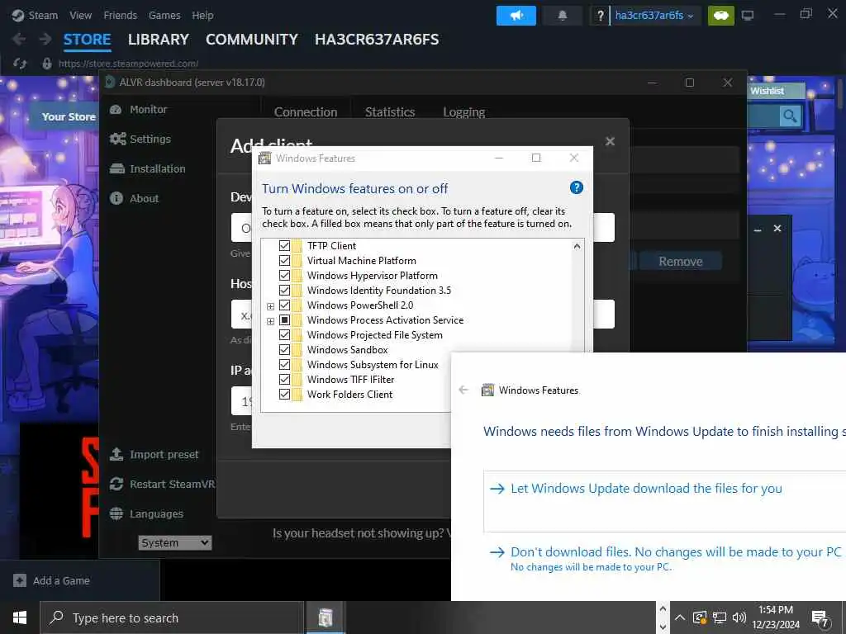The height and width of the screenshot is (634, 846).
Task: Open the ALVR Statistics tab
Action: pos(390,112)
